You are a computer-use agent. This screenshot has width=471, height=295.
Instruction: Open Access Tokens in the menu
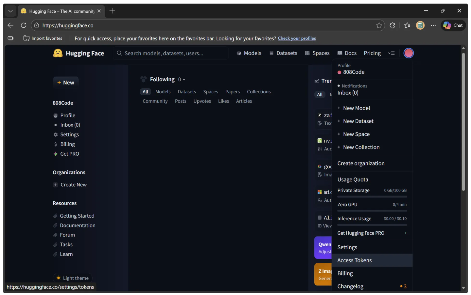pos(372,260)
